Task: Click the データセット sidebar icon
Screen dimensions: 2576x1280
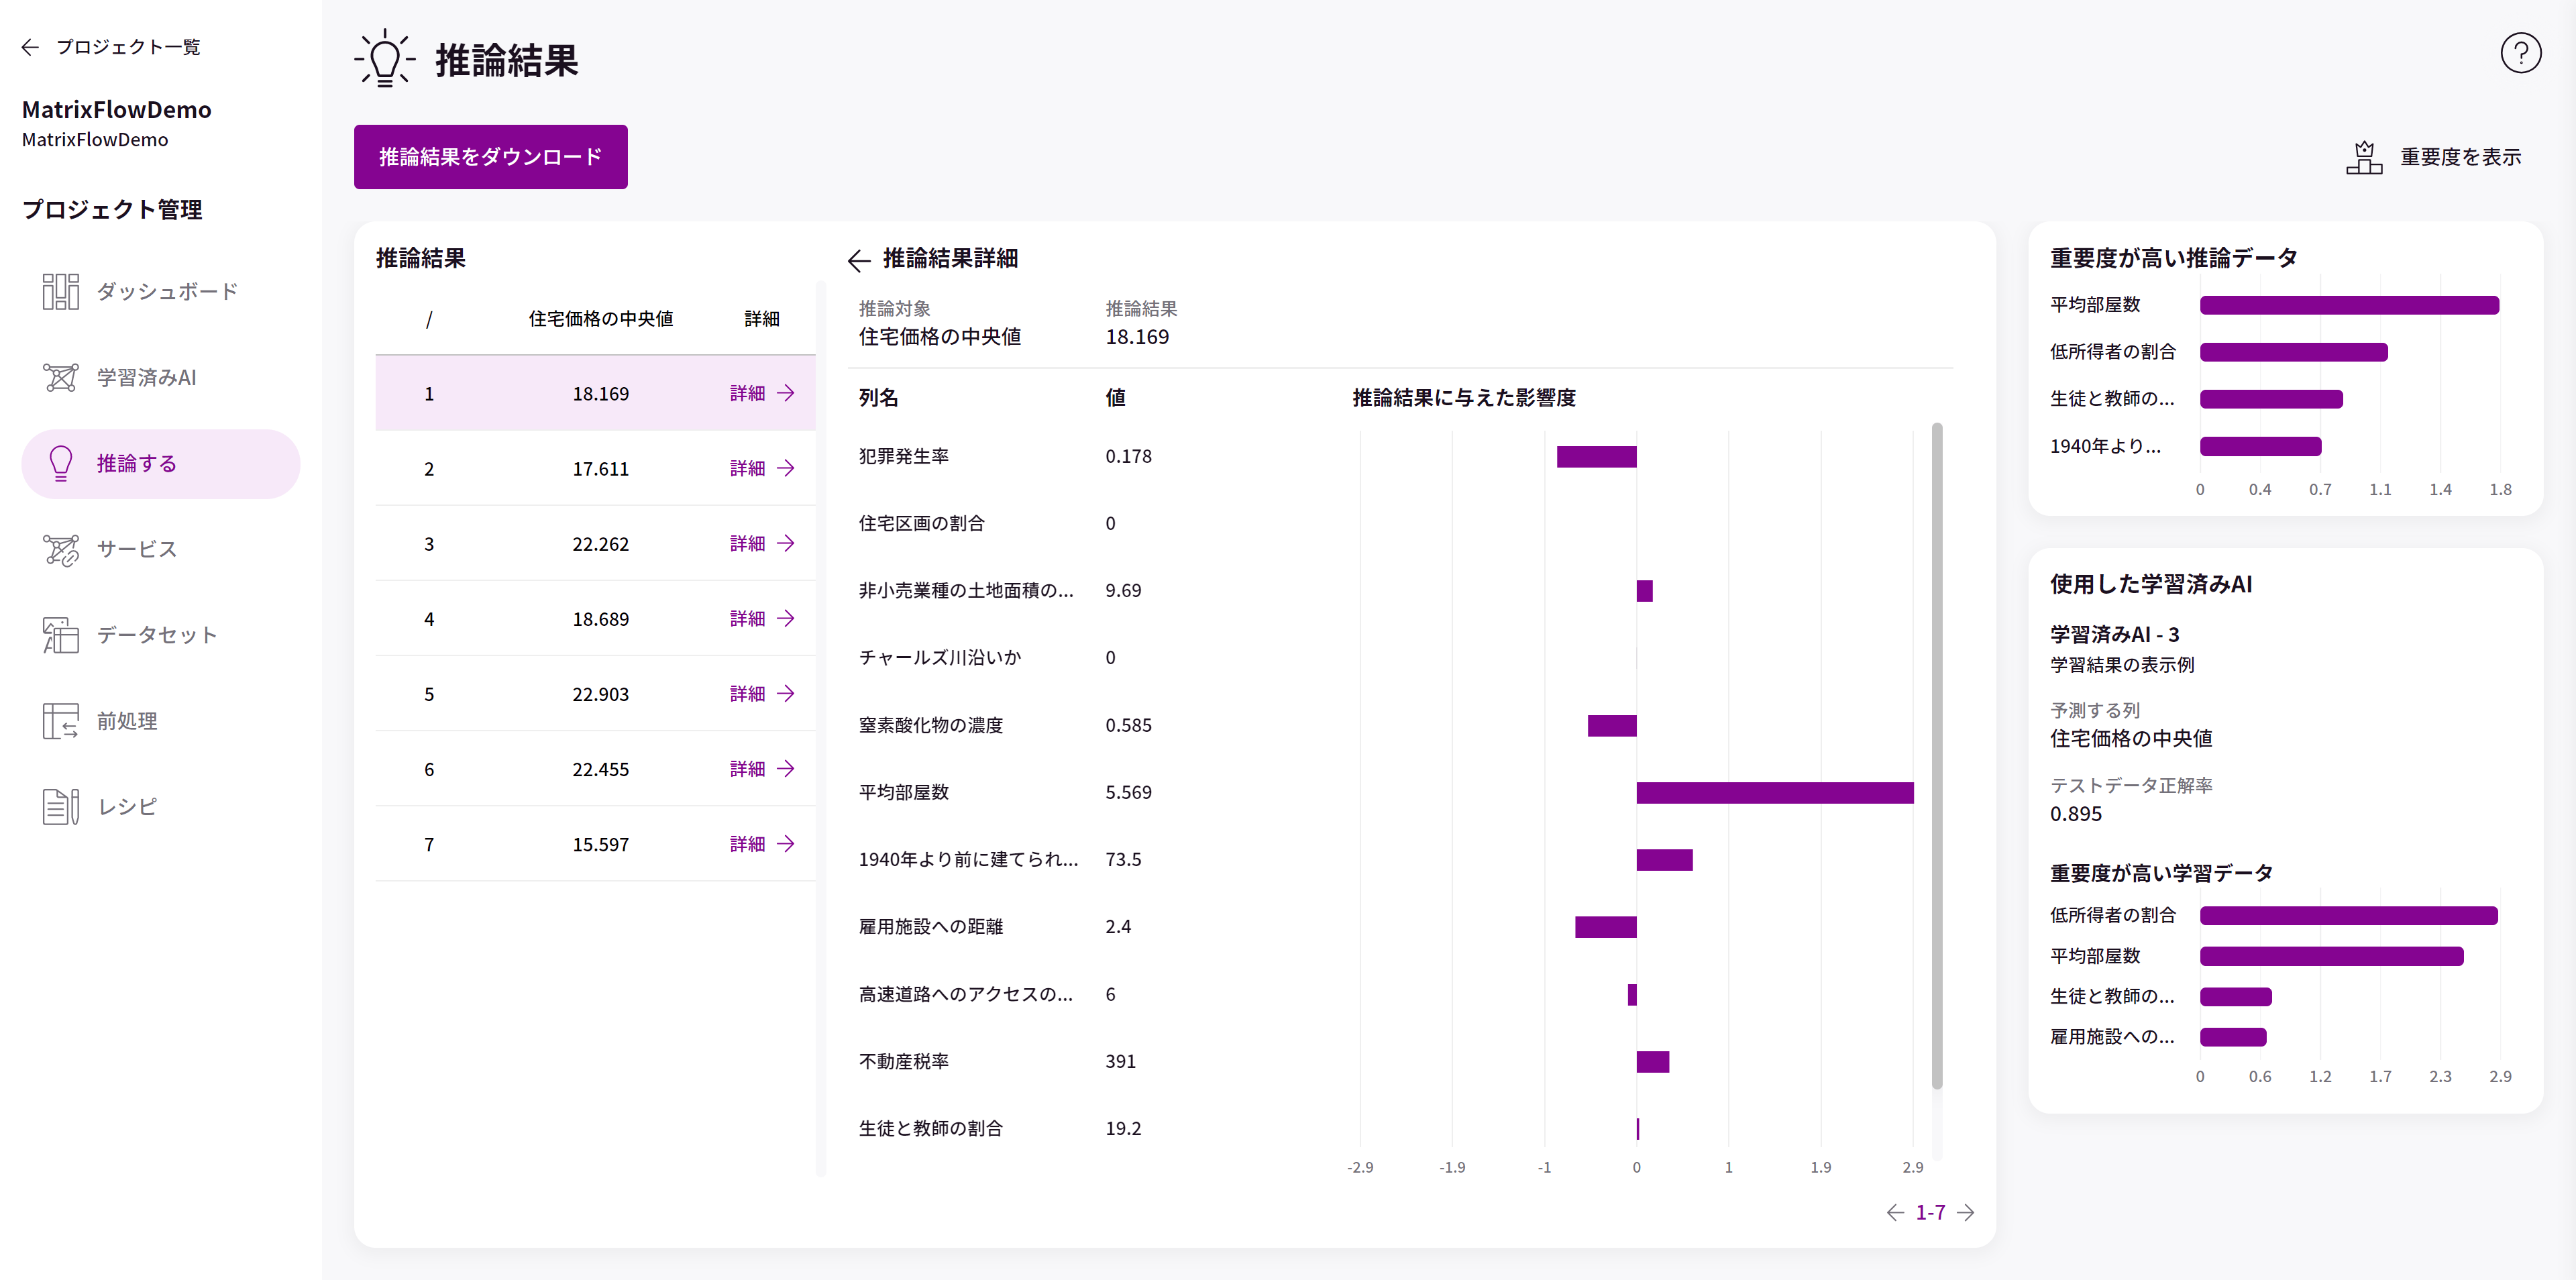Action: pyautogui.click(x=60, y=635)
